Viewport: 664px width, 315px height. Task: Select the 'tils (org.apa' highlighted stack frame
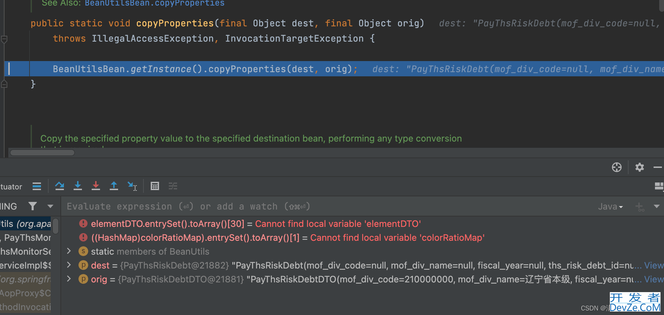pos(26,224)
